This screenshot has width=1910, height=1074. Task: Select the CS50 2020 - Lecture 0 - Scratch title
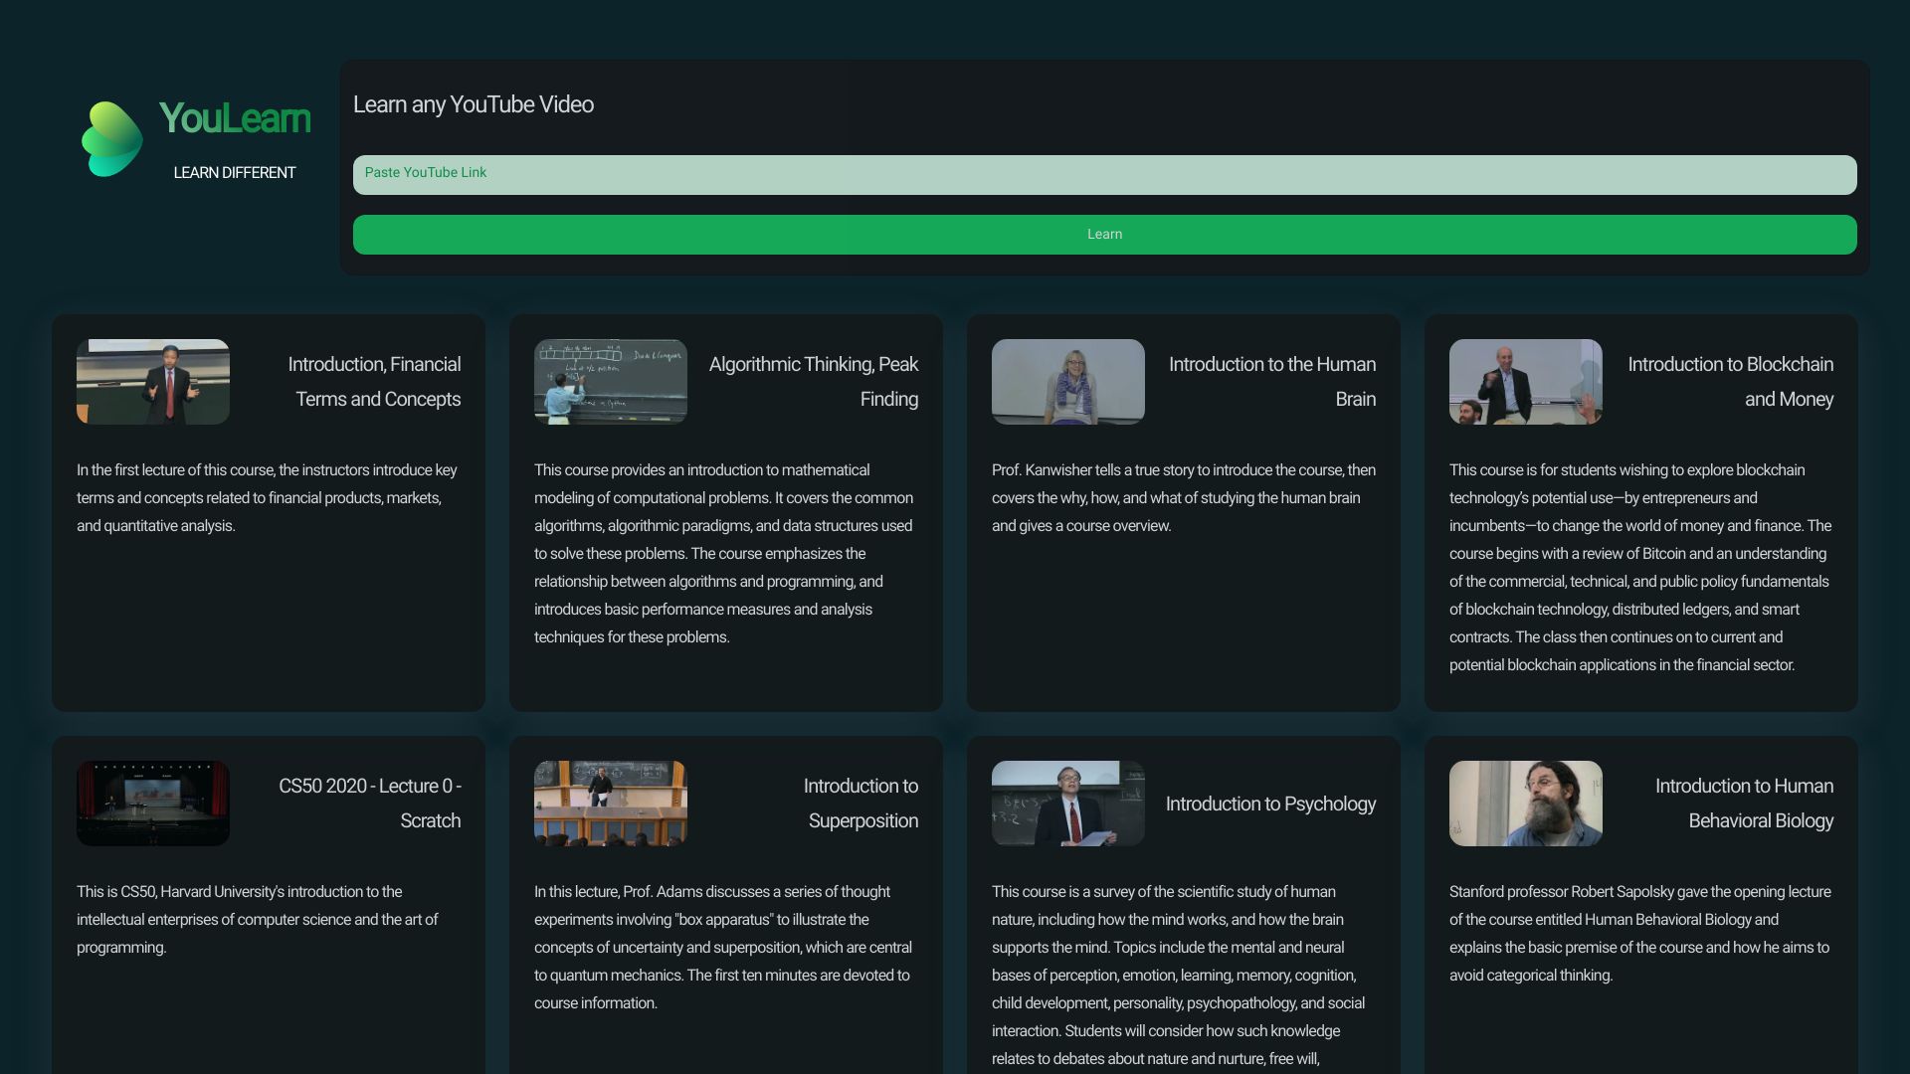(x=369, y=803)
